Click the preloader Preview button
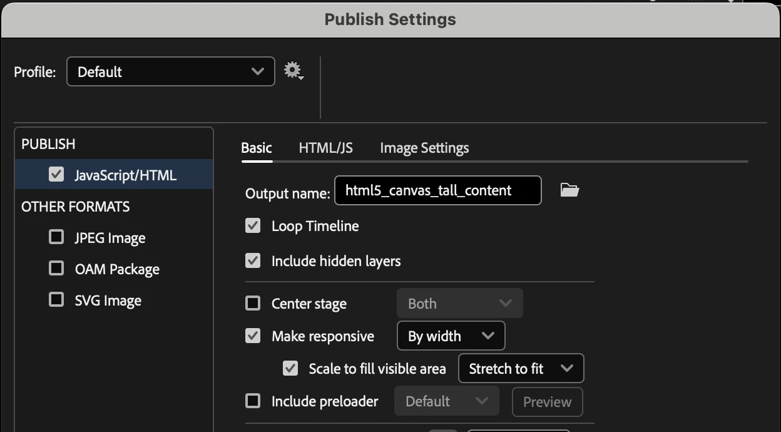 click(548, 402)
